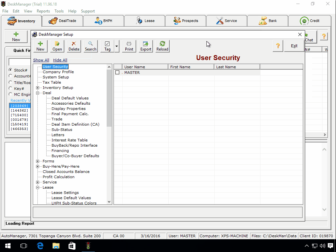Viewport: 336px width, 252px height.
Task: Select Interest Rate Table tree item
Action: pyautogui.click(x=70, y=140)
